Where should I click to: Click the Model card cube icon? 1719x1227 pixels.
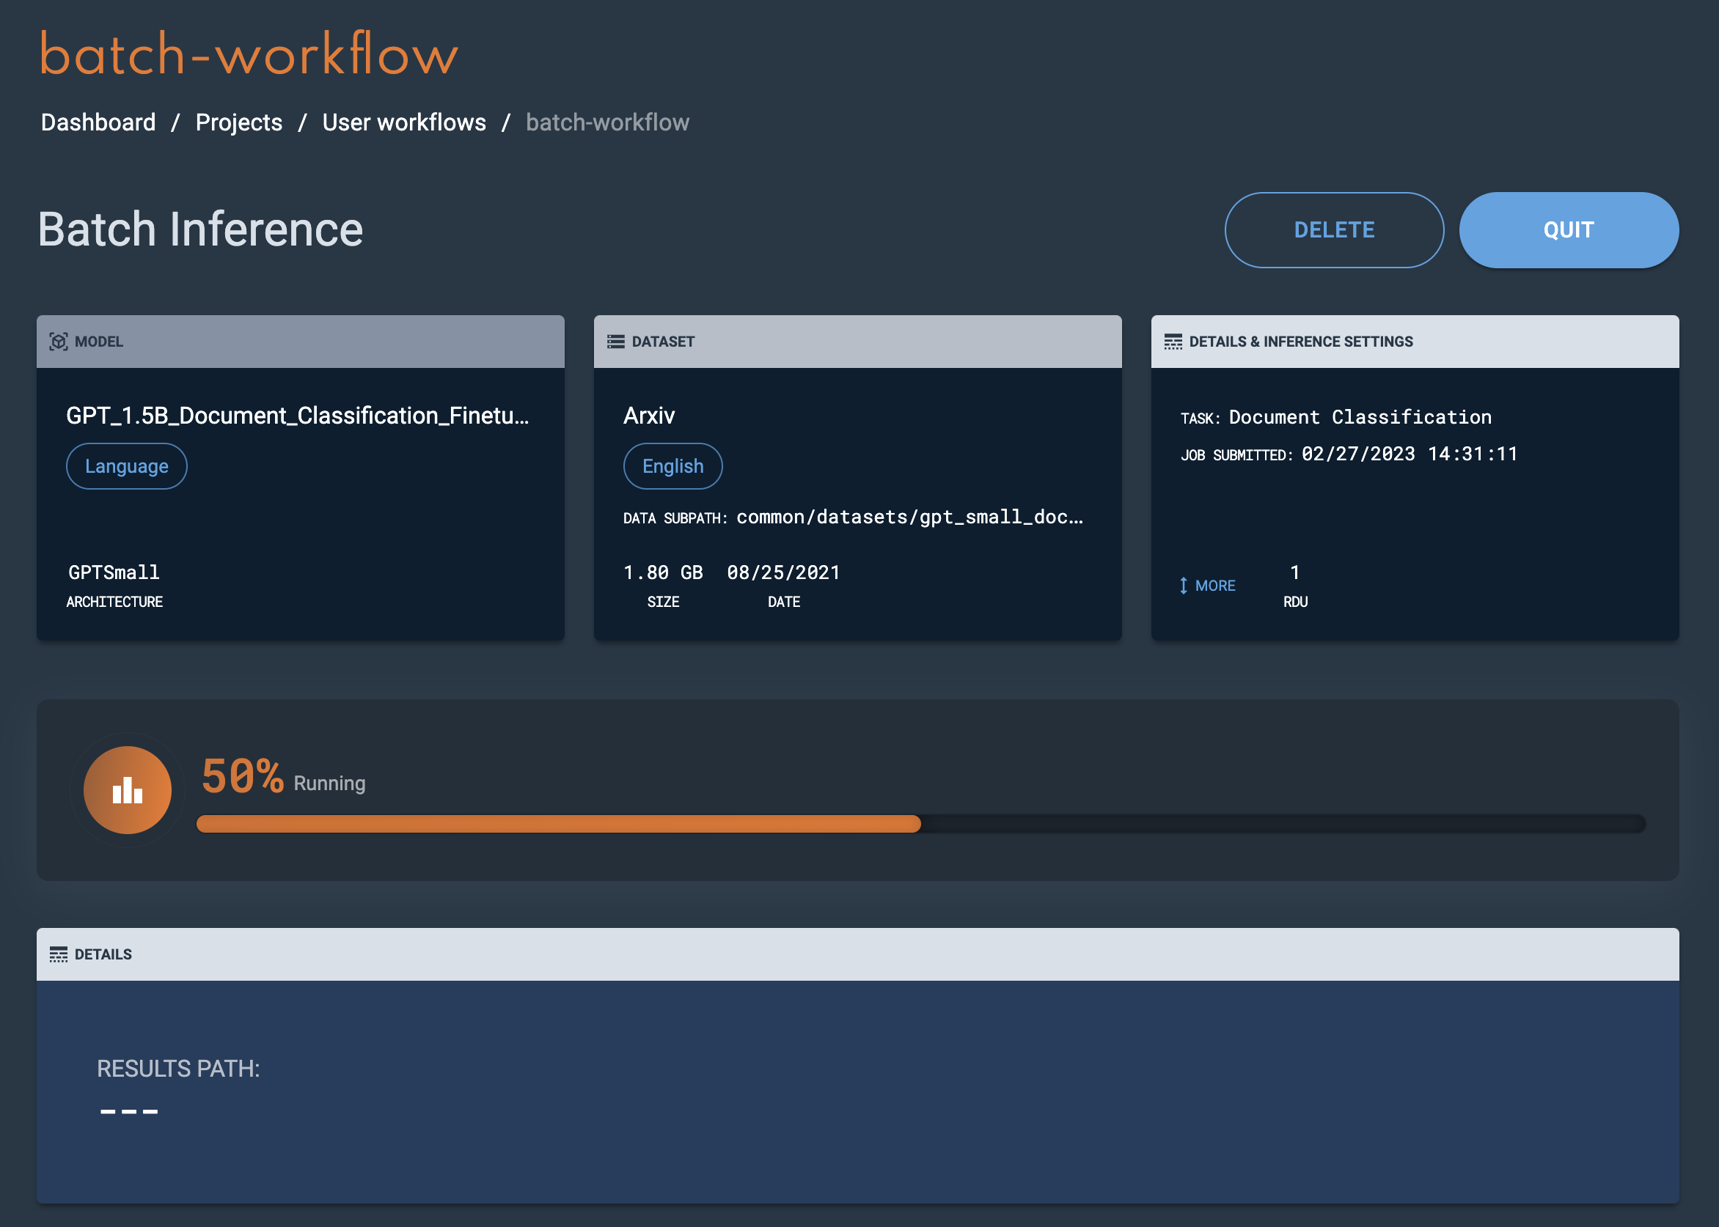[x=58, y=342]
